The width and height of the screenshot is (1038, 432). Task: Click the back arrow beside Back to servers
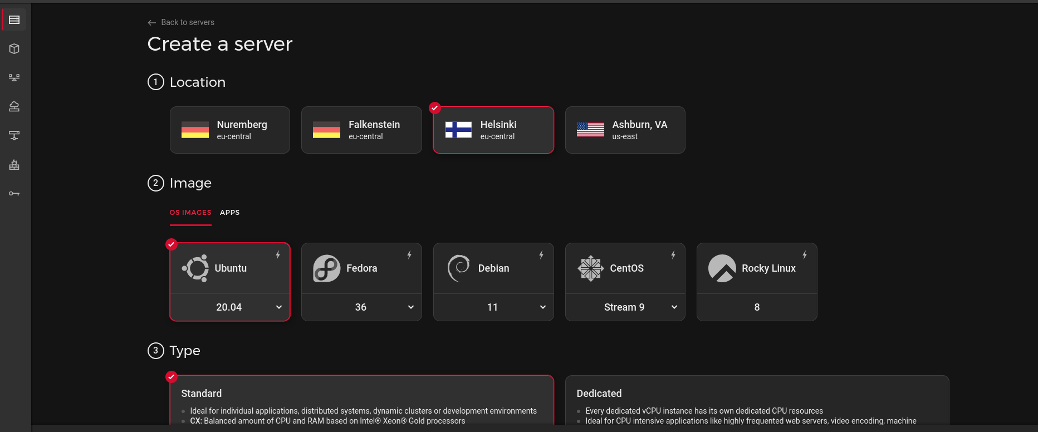[151, 23]
